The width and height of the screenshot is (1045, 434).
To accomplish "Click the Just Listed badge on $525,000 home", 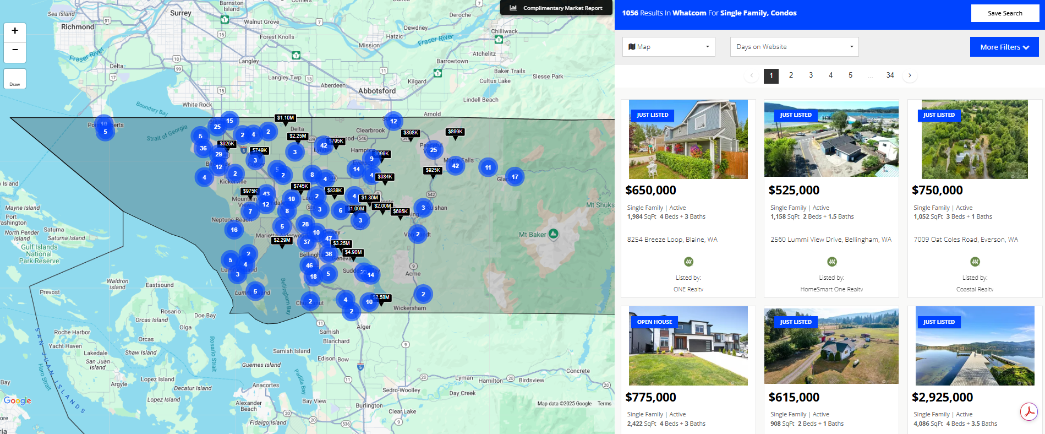I will 795,115.
